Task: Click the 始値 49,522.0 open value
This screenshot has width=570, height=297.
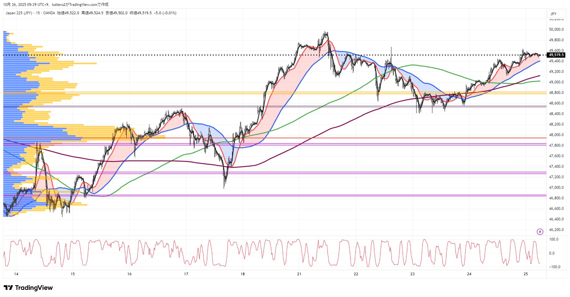Action: pyautogui.click(x=68, y=13)
